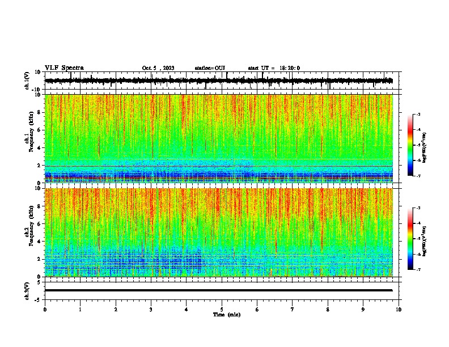
Task: Click the time axis tick label "0"
Action: coord(45,310)
